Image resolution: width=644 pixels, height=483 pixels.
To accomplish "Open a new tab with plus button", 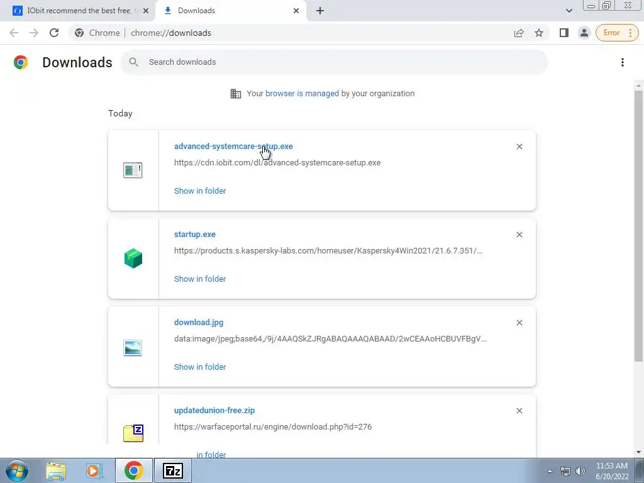I will (x=320, y=11).
